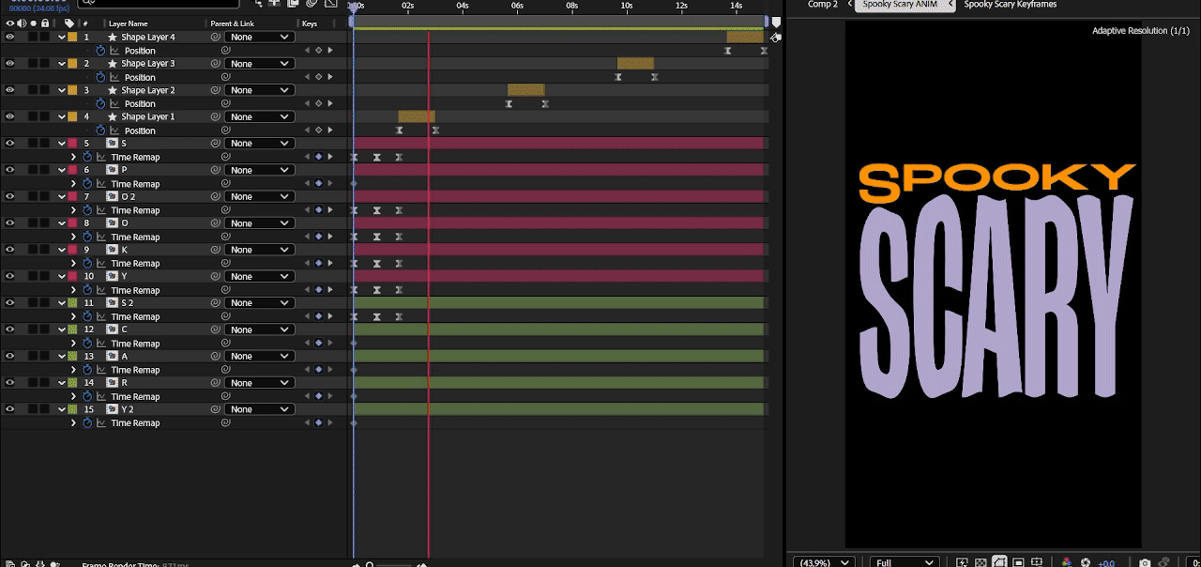
Task: Click Adaptive Resolution (1/1) label in viewer
Action: tap(1141, 31)
